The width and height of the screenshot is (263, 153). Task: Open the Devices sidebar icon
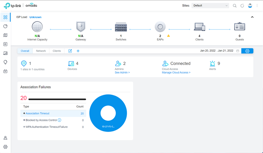[x=5, y=44]
